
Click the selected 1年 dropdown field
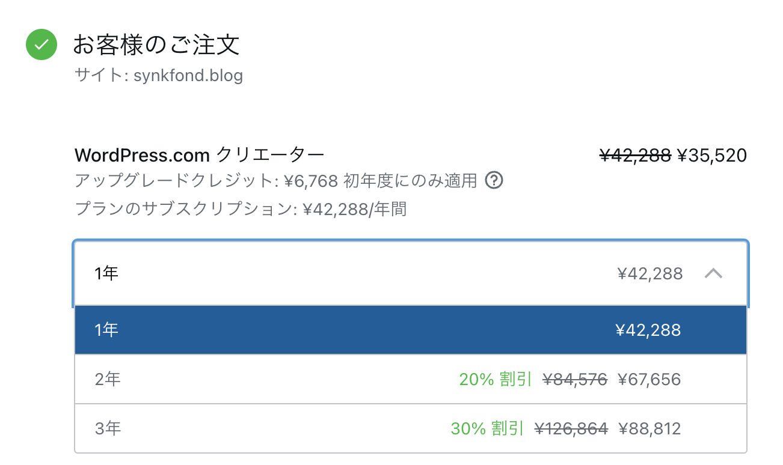click(361, 274)
